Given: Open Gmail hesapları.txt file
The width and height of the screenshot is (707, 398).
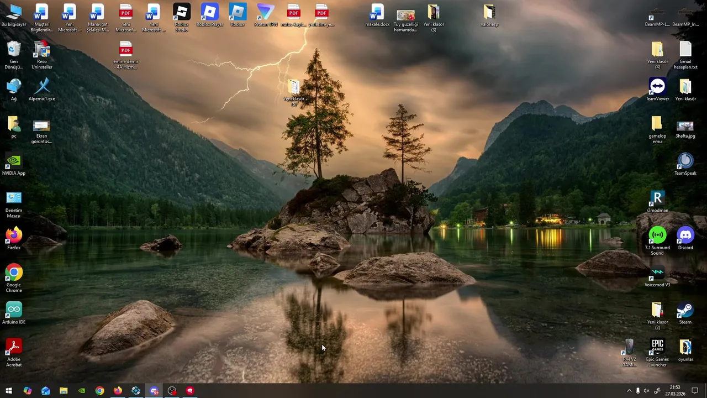Looking at the screenshot, I should 685,55.
